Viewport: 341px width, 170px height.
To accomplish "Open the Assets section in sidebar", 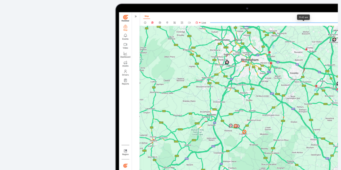I will tap(125, 64).
